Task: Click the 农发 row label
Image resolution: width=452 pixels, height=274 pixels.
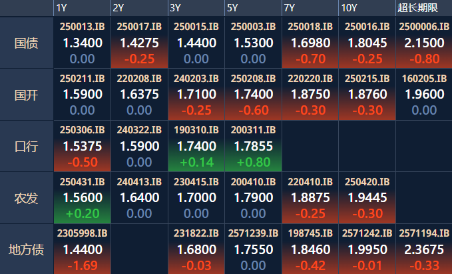Action: (x=27, y=198)
